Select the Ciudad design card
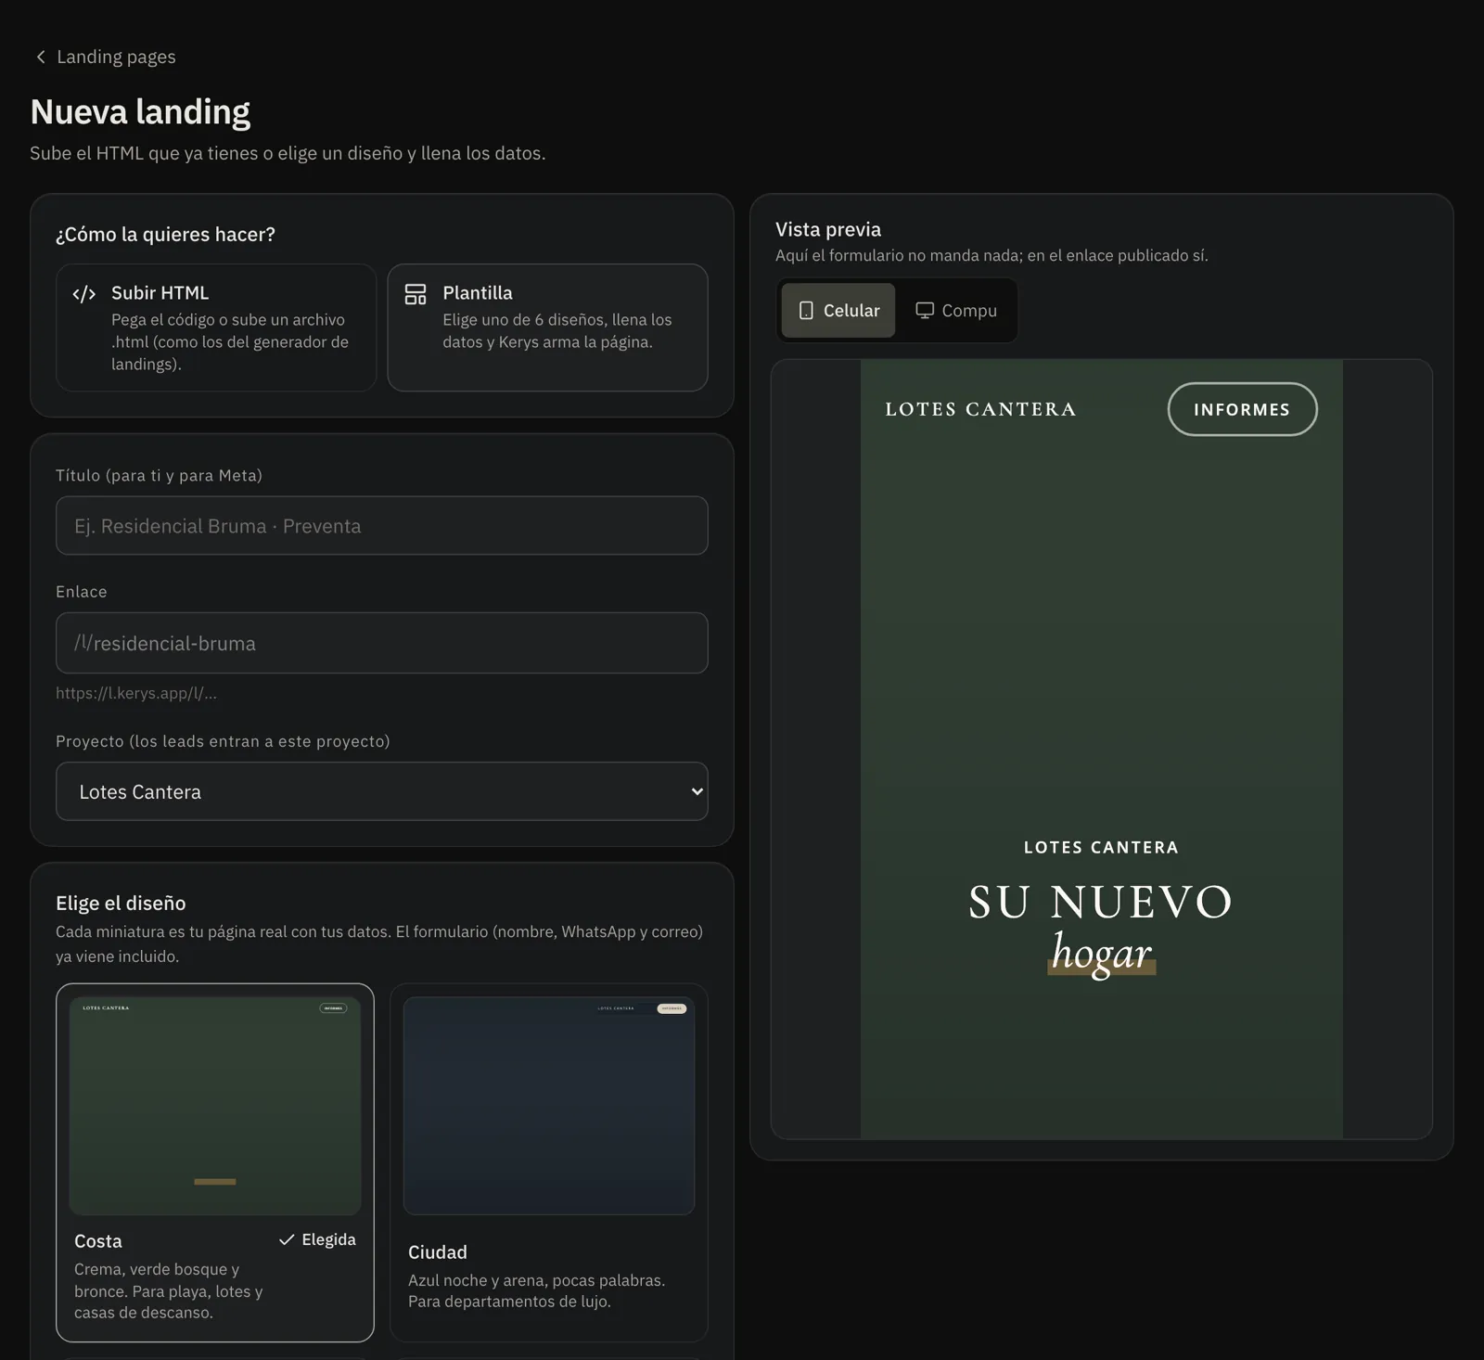This screenshot has height=1360, width=1484. click(x=549, y=1162)
